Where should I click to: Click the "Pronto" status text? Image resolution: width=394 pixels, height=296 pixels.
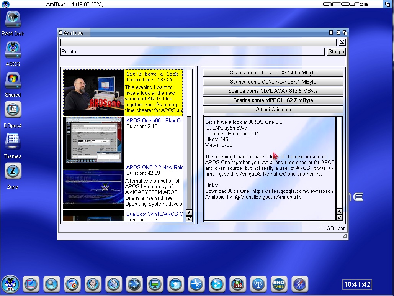pyautogui.click(x=69, y=52)
